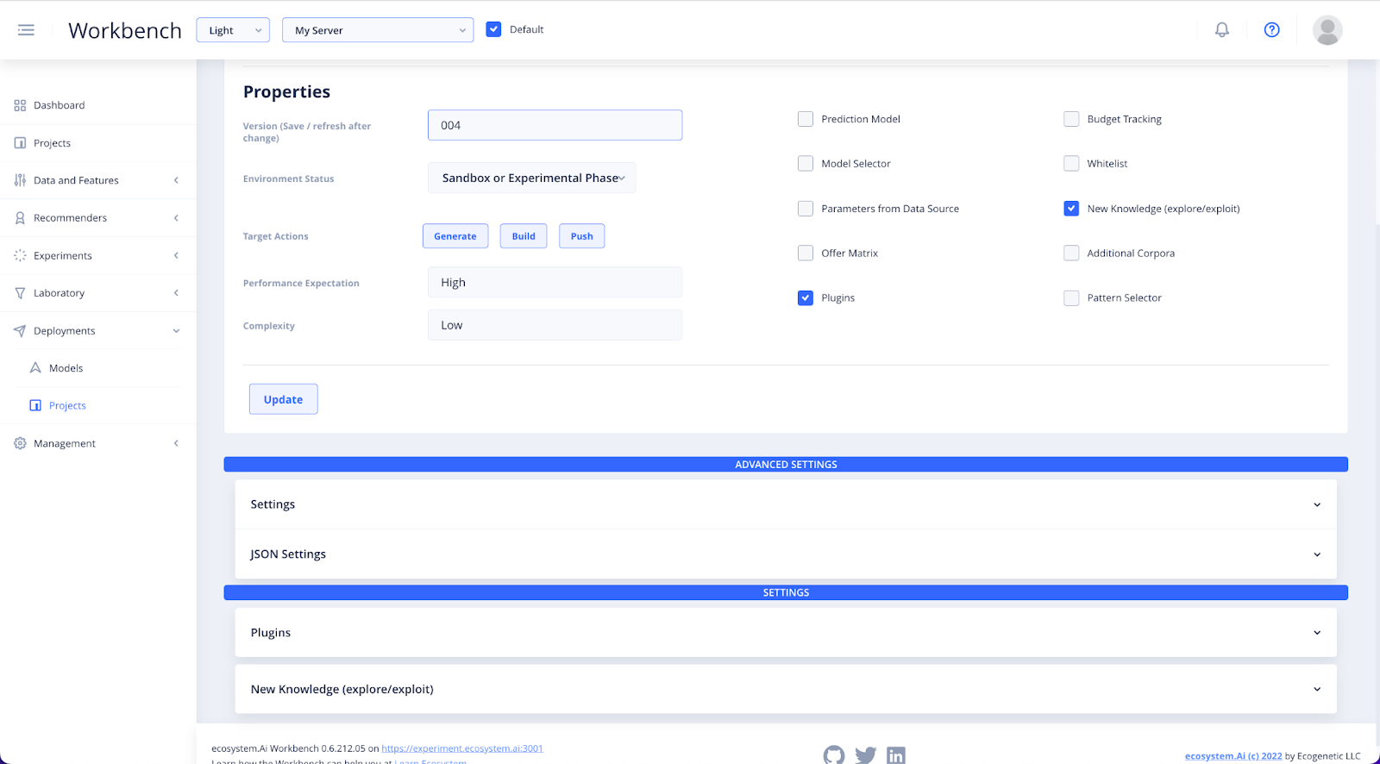This screenshot has height=764, width=1380.
Task: Open the hamburger navigation menu
Action: click(26, 30)
